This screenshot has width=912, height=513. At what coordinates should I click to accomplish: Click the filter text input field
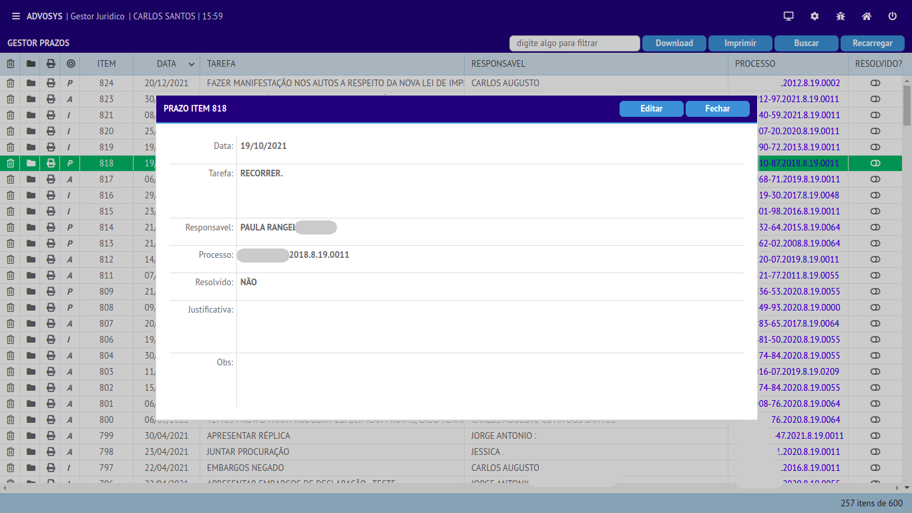[x=574, y=43]
